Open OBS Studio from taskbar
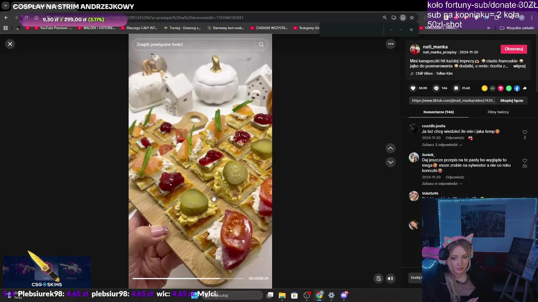 pos(307,295)
